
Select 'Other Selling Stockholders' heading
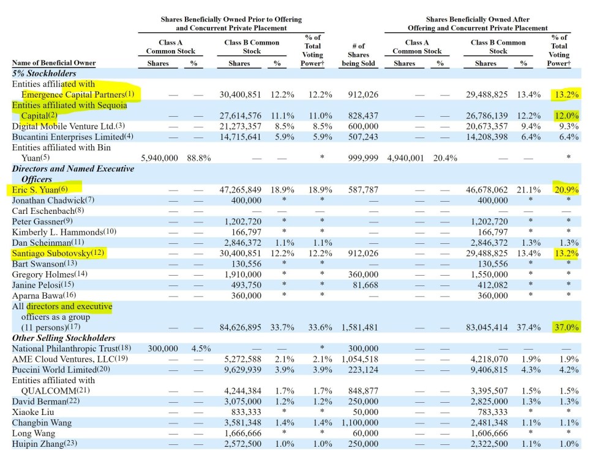click(x=64, y=338)
